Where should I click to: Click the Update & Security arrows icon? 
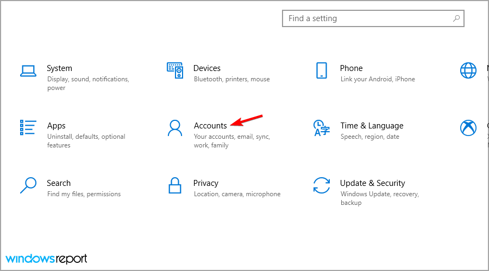pos(321,185)
